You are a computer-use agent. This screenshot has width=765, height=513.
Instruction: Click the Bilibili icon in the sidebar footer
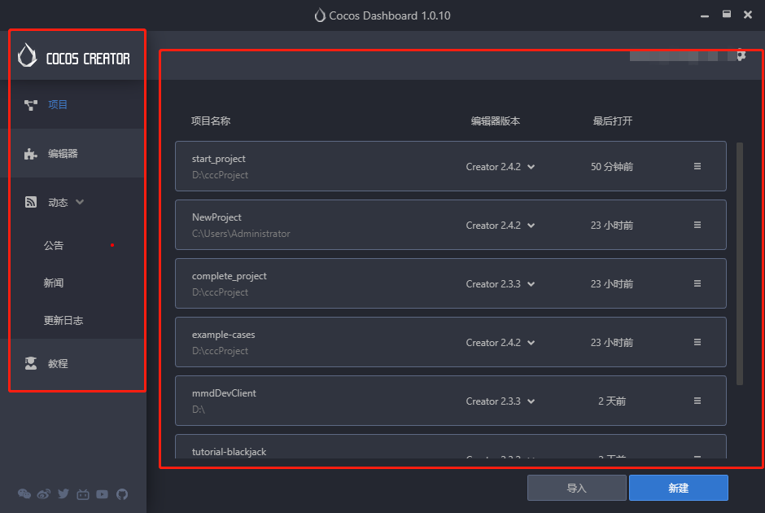pos(83,494)
